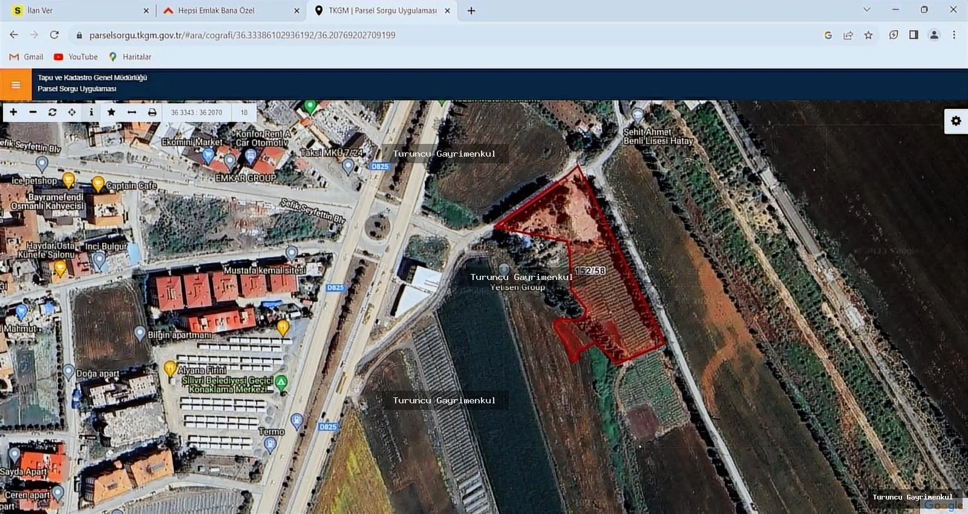Open Google icon in address bar

click(828, 35)
